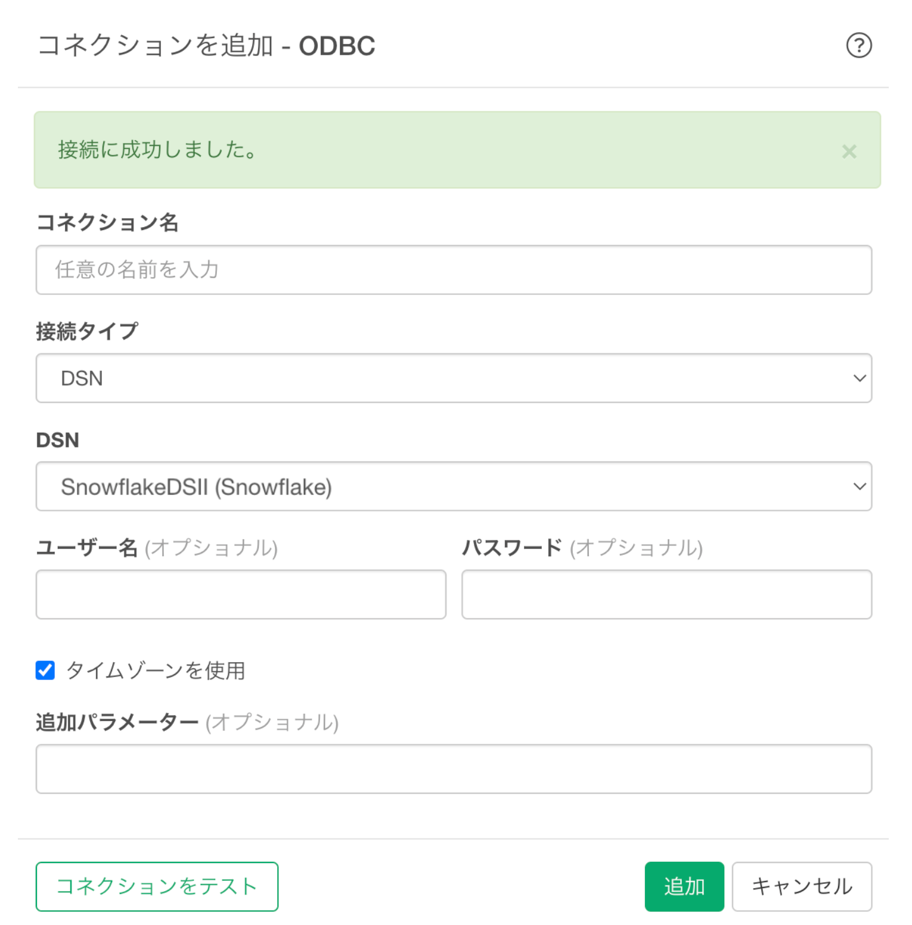
Task: Click the コネクションをテスト button
Action: pyautogui.click(x=157, y=887)
